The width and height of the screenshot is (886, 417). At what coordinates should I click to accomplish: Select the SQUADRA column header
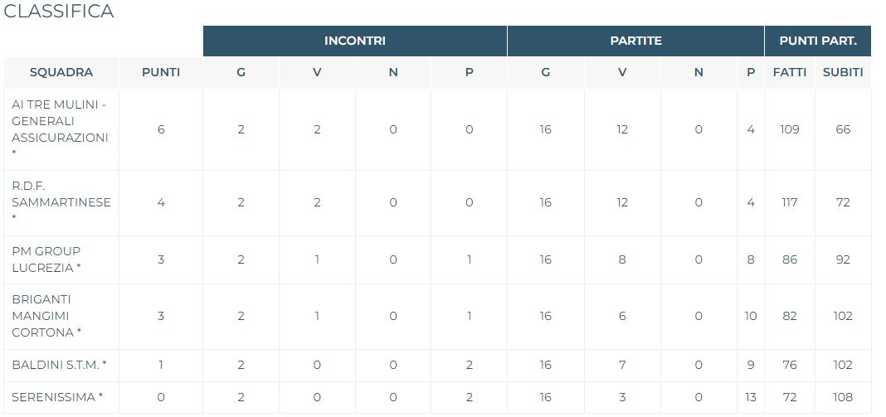[61, 72]
